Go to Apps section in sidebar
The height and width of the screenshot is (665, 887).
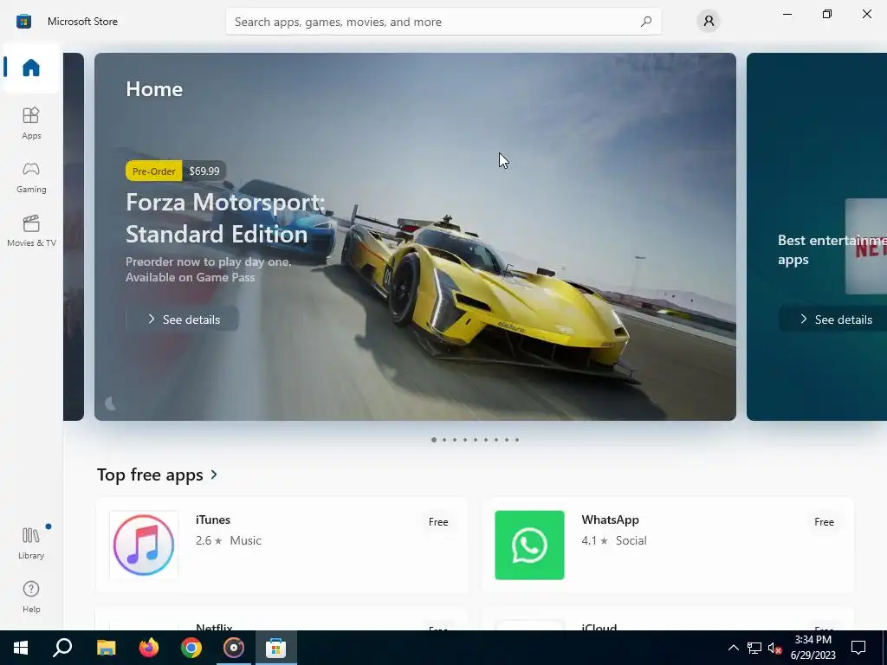point(31,123)
